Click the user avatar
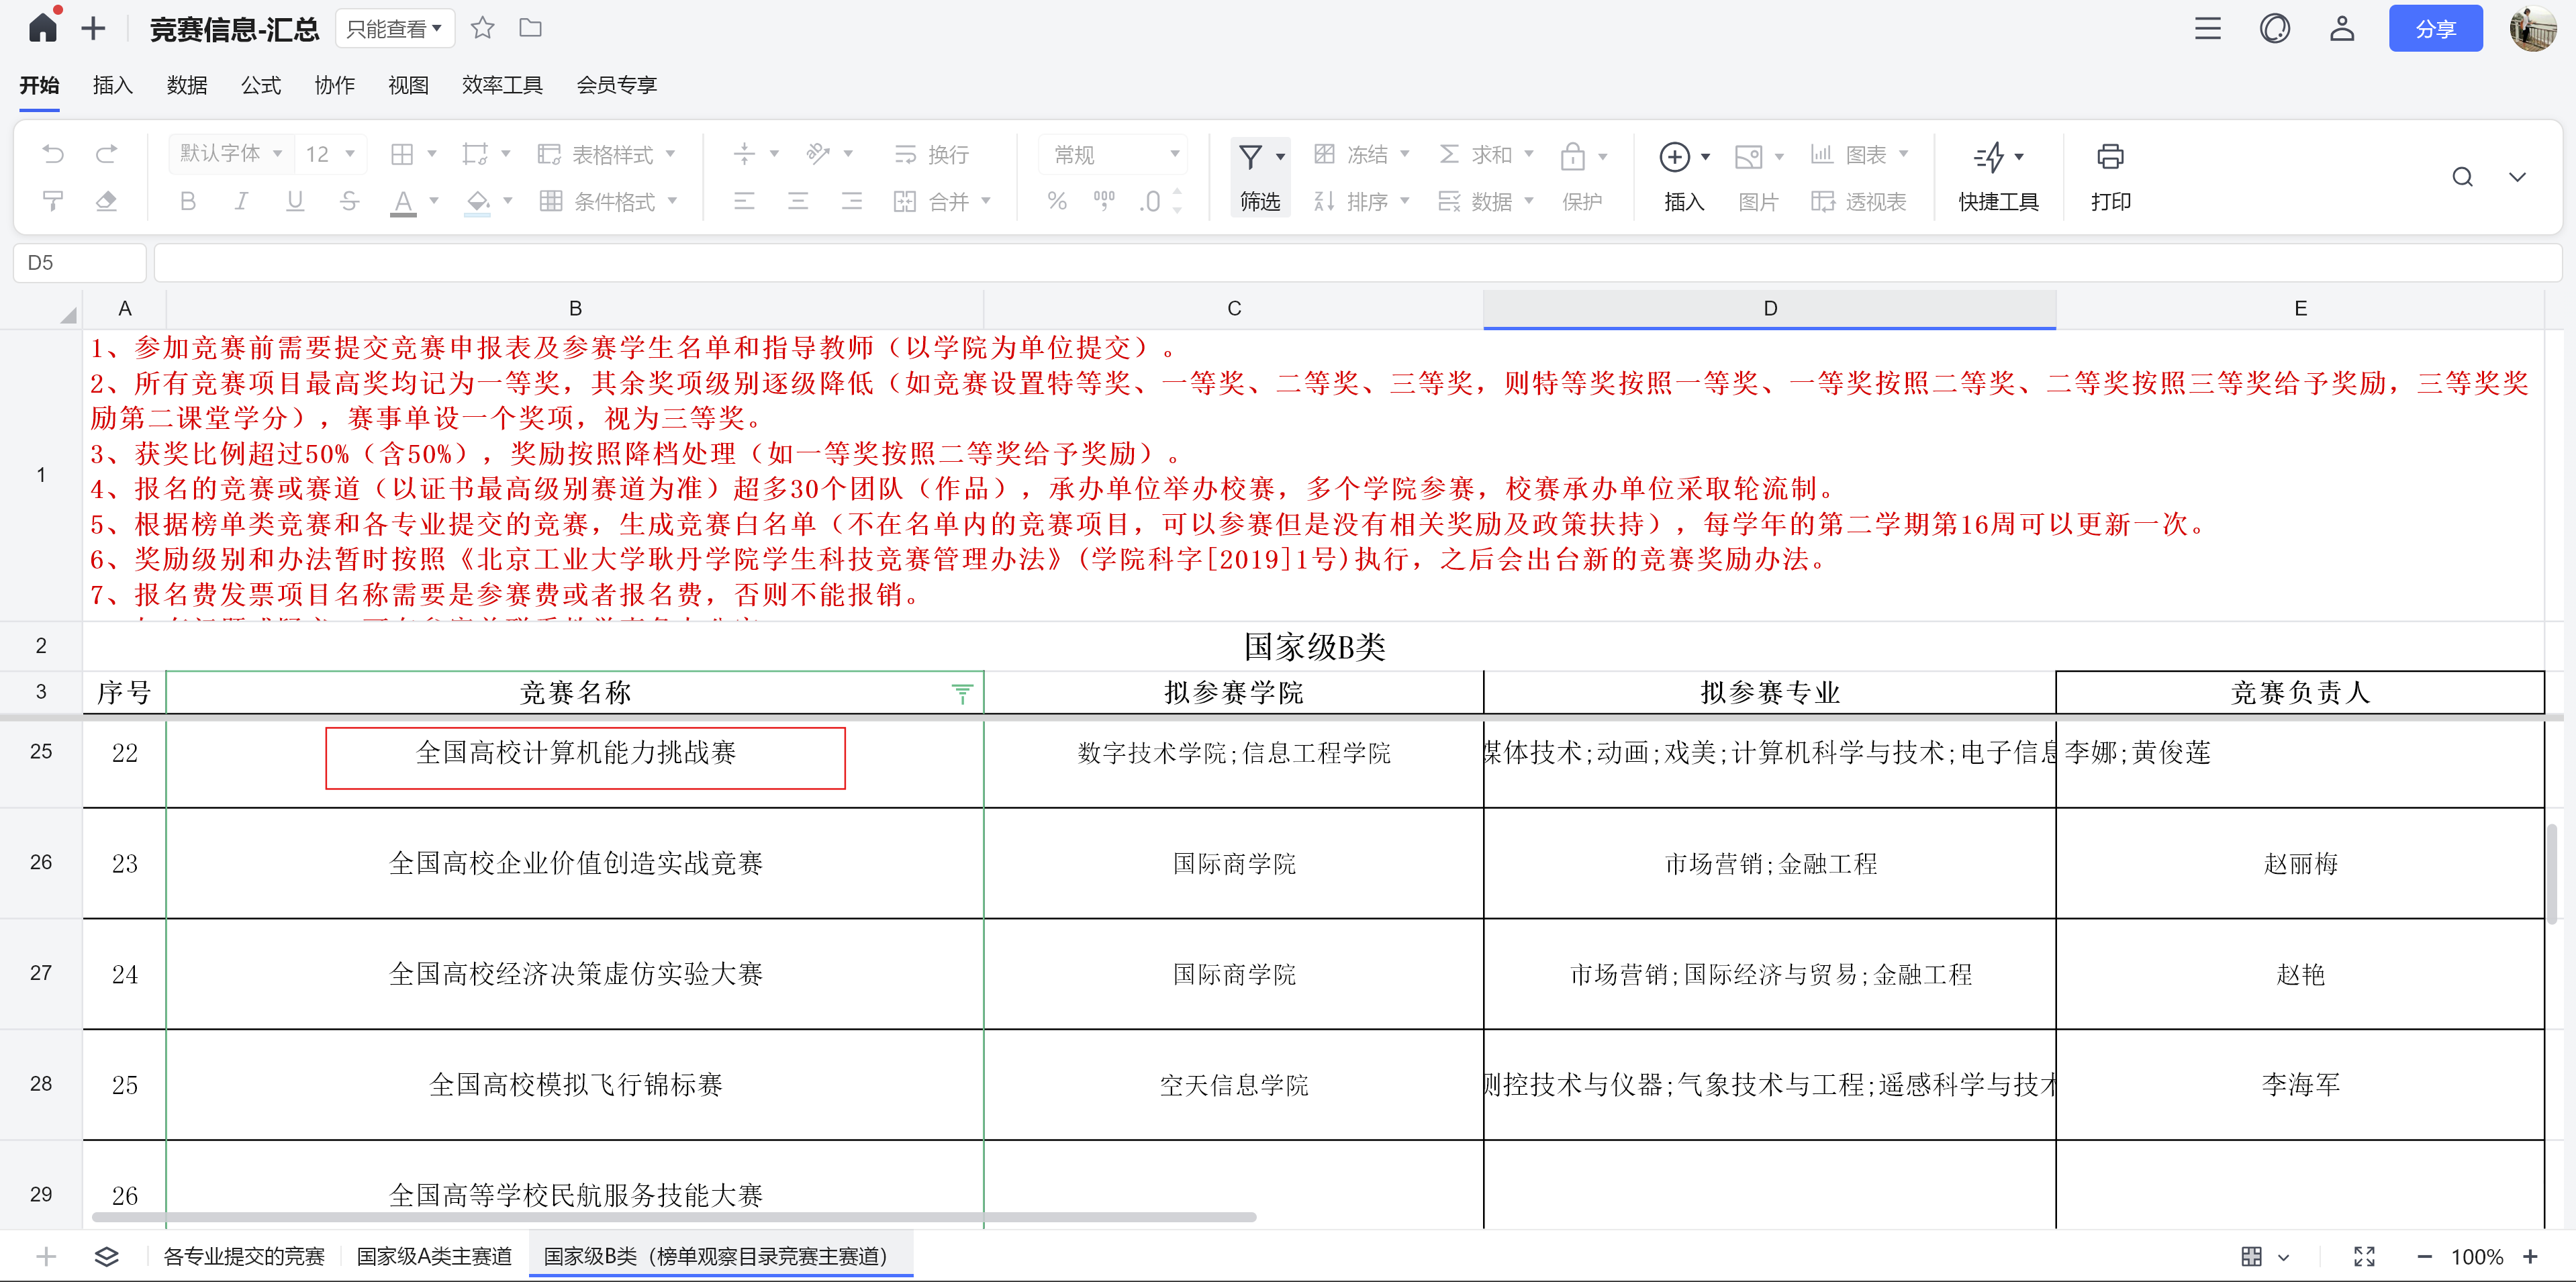 (2533, 28)
